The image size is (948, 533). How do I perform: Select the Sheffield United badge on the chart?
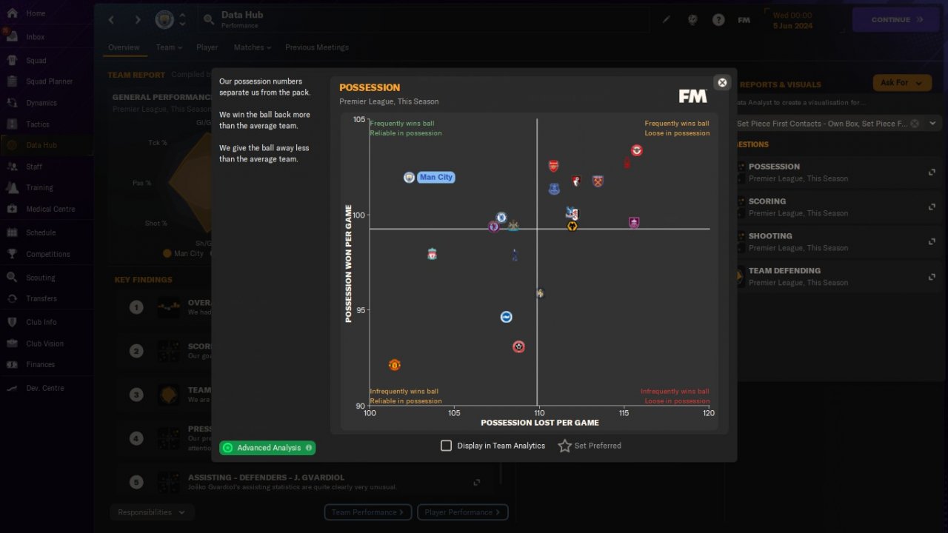(x=519, y=346)
